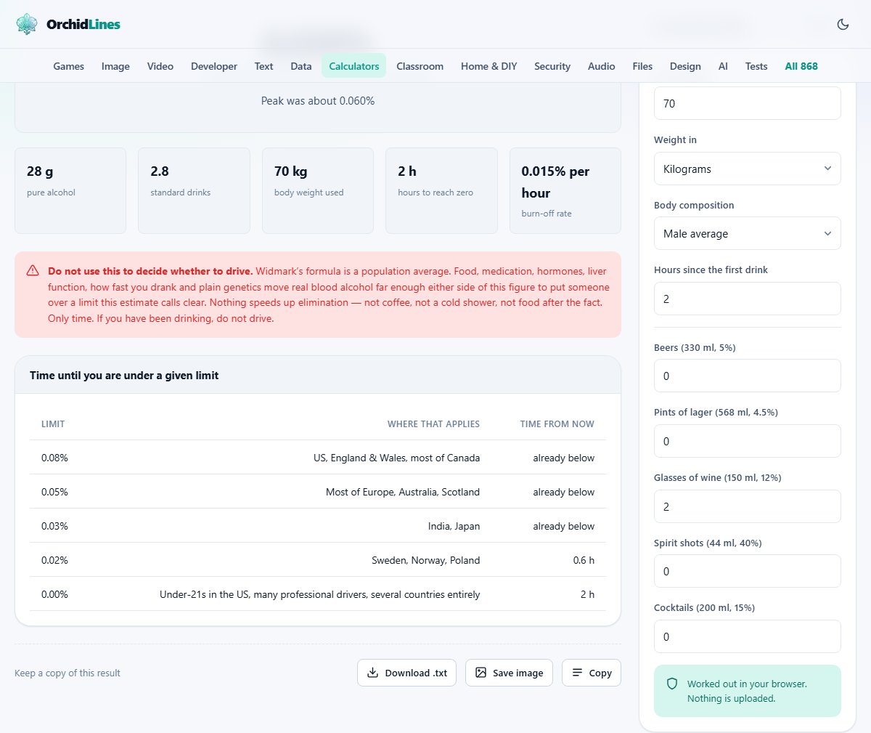Click the 2.8 standard drinks card
Screen dimensions: 871x733
[x=194, y=191]
